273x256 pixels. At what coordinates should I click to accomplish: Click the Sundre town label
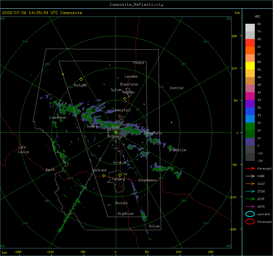pyautogui.click(x=92, y=126)
